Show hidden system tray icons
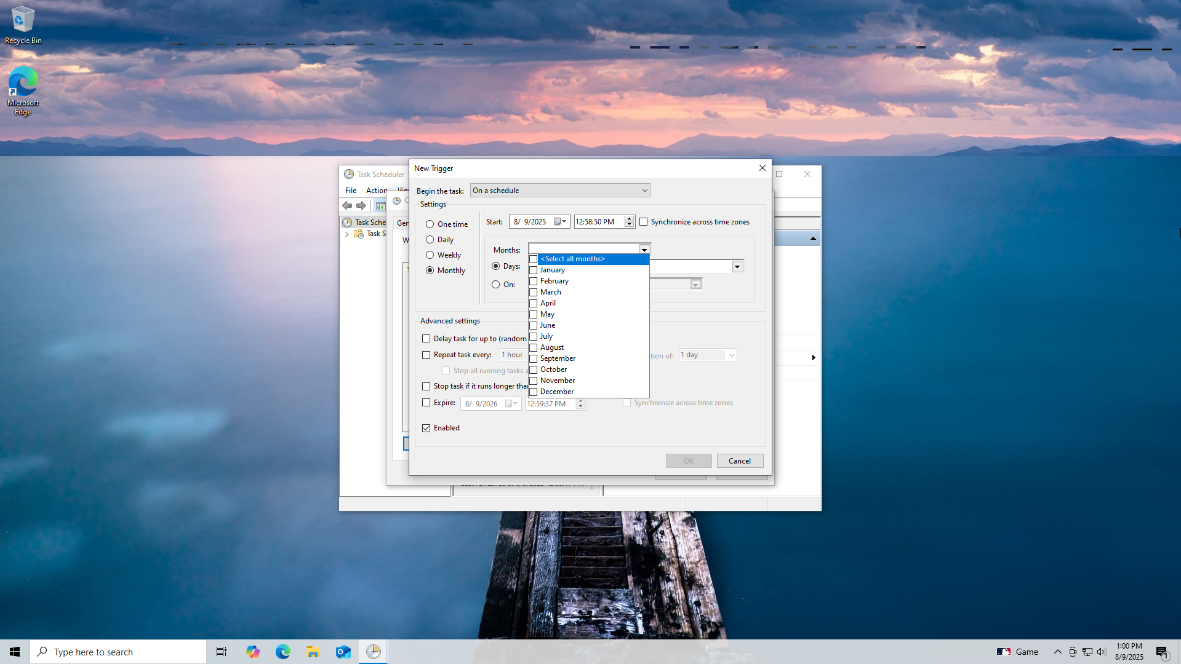This screenshot has width=1181, height=664. [x=1057, y=652]
